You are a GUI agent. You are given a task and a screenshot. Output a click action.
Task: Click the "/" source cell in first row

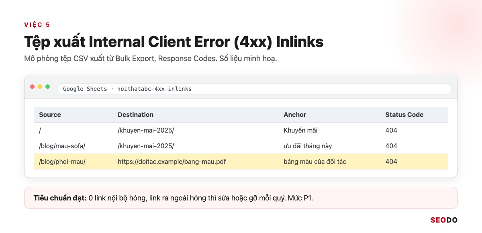[x=40, y=130]
